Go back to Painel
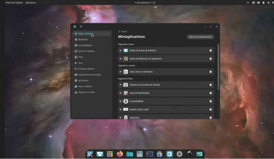Screen dimensions: 274x159 pos(123,31)
